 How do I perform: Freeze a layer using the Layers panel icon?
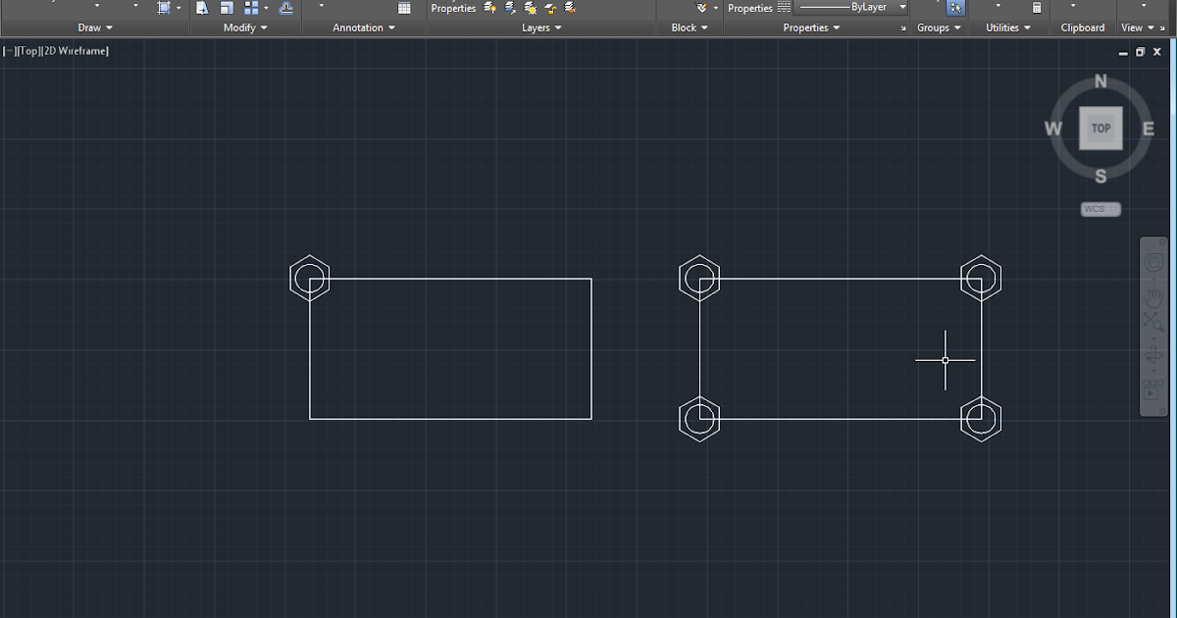[530, 8]
